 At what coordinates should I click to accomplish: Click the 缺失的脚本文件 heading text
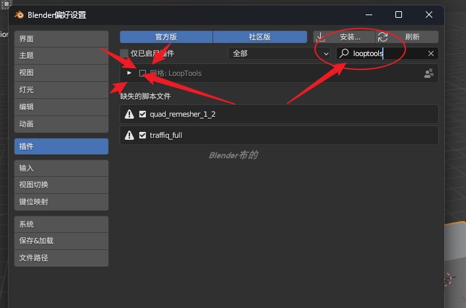[x=145, y=96]
